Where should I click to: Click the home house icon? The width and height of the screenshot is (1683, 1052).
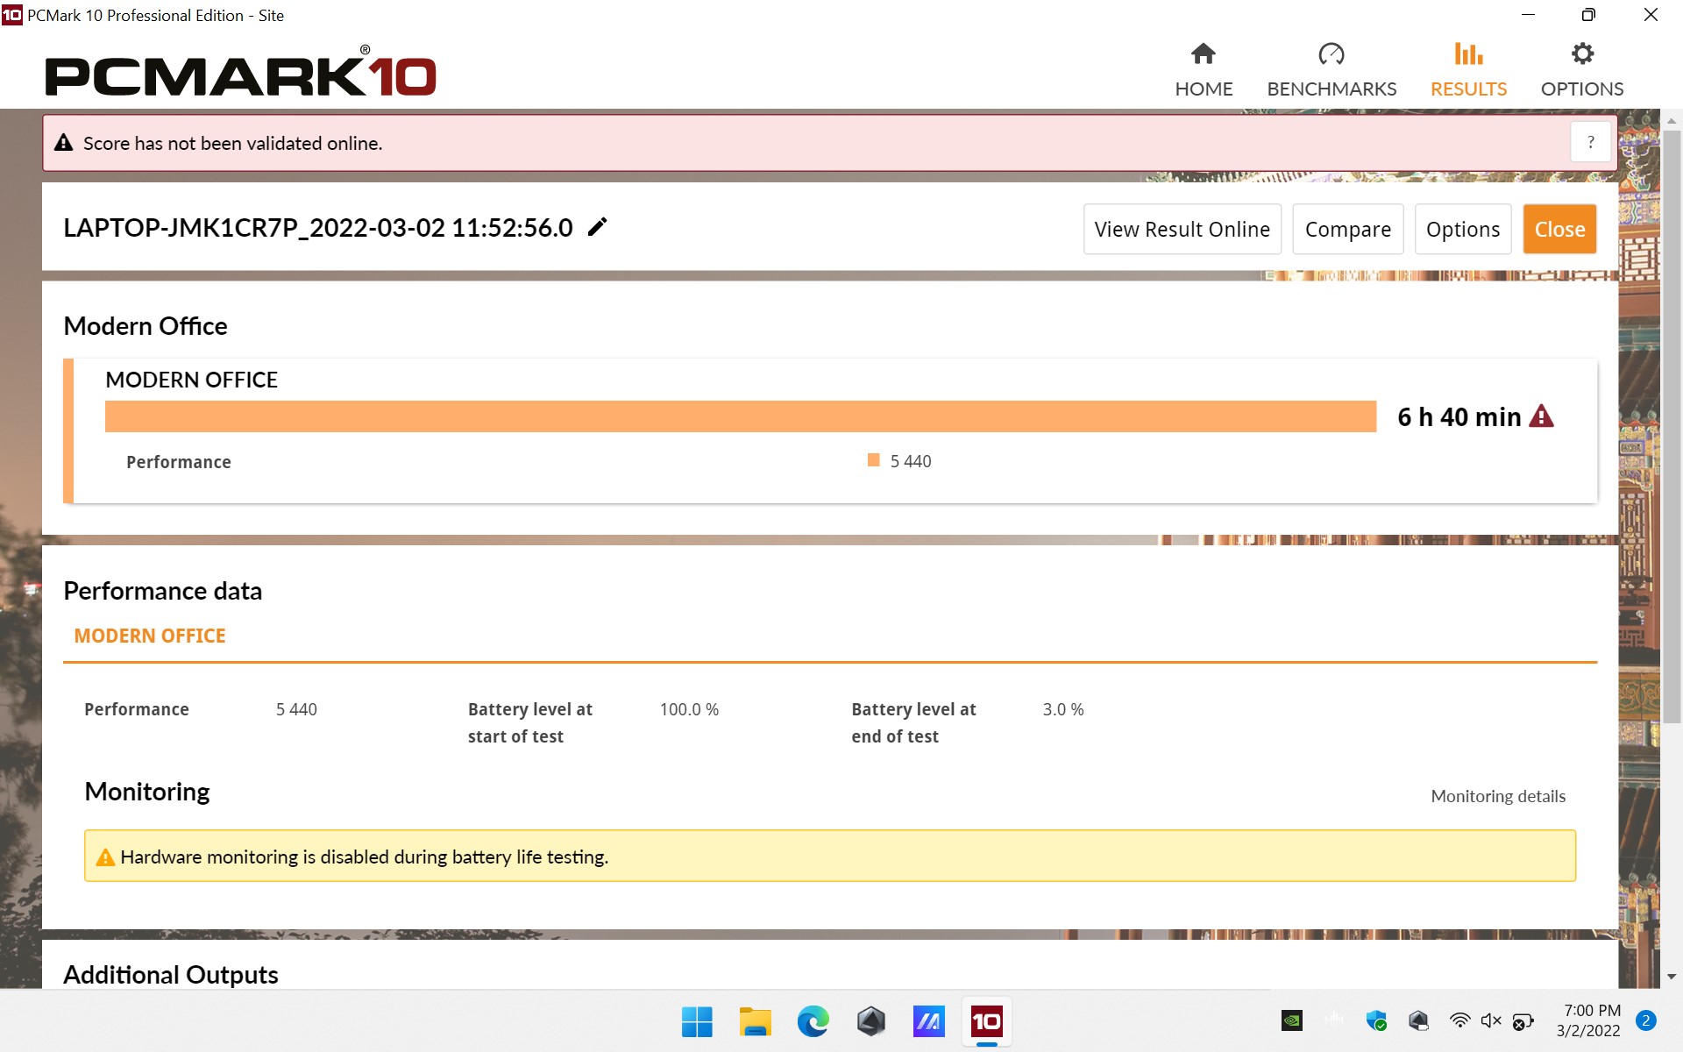tap(1204, 53)
